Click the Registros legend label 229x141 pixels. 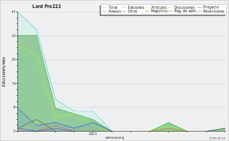(159, 11)
